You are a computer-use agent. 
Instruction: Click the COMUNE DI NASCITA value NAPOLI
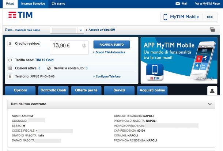[x=148, y=116]
